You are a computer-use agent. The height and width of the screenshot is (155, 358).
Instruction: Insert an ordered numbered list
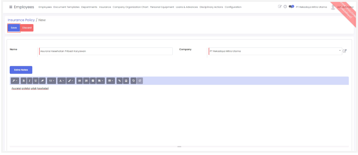tap(86, 81)
